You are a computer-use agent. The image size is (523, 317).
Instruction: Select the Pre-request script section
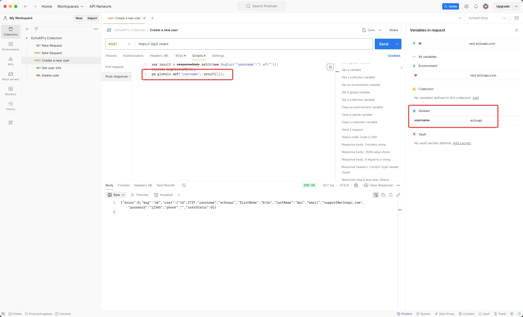pos(115,67)
